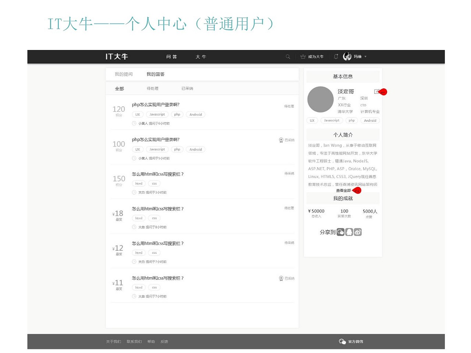The image size is (471, 353).
Task: Click the clock icon beside 提问于5小时前
Action: (x=134, y=158)
